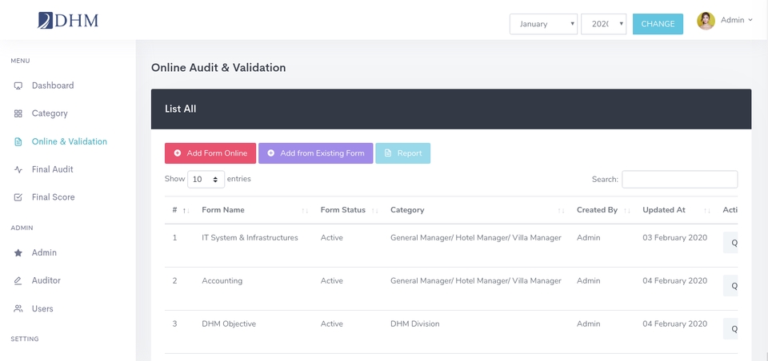768x361 pixels.
Task: Navigate to Final Audit
Action: 53,170
